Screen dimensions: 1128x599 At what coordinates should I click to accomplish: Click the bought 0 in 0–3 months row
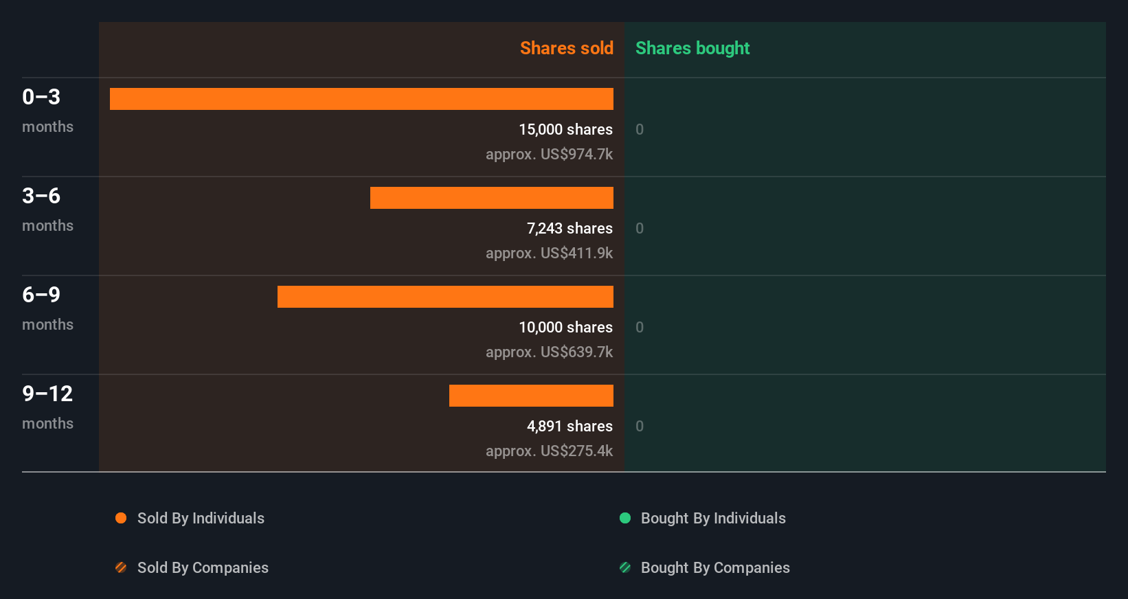click(640, 129)
